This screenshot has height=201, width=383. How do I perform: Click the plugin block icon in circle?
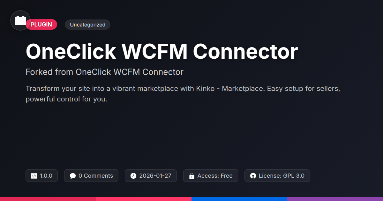[x=20, y=20]
